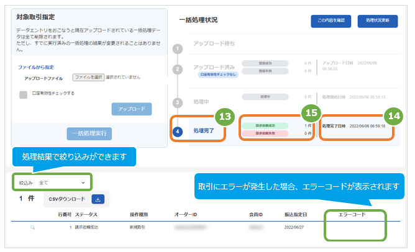Click step 2 circle for アップロード済み
Screen dimensions: 415x252
[x=178, y=70]
